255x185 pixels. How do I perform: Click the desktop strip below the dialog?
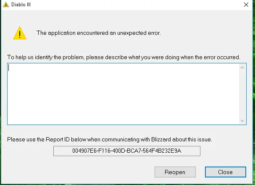[126, 183]
